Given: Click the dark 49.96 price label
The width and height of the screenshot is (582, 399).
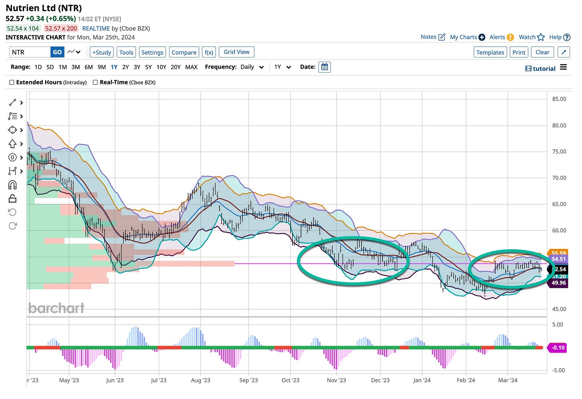Looking at the screenshot, I should 559,283.
